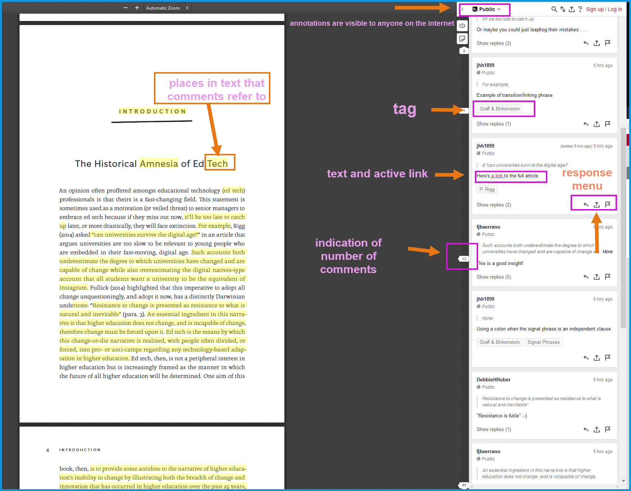Flag the colon signal phrase annotation

point(608,358)
